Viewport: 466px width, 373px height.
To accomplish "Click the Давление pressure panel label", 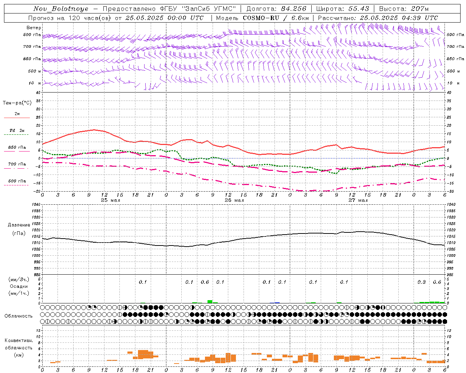I will (19, 225).
